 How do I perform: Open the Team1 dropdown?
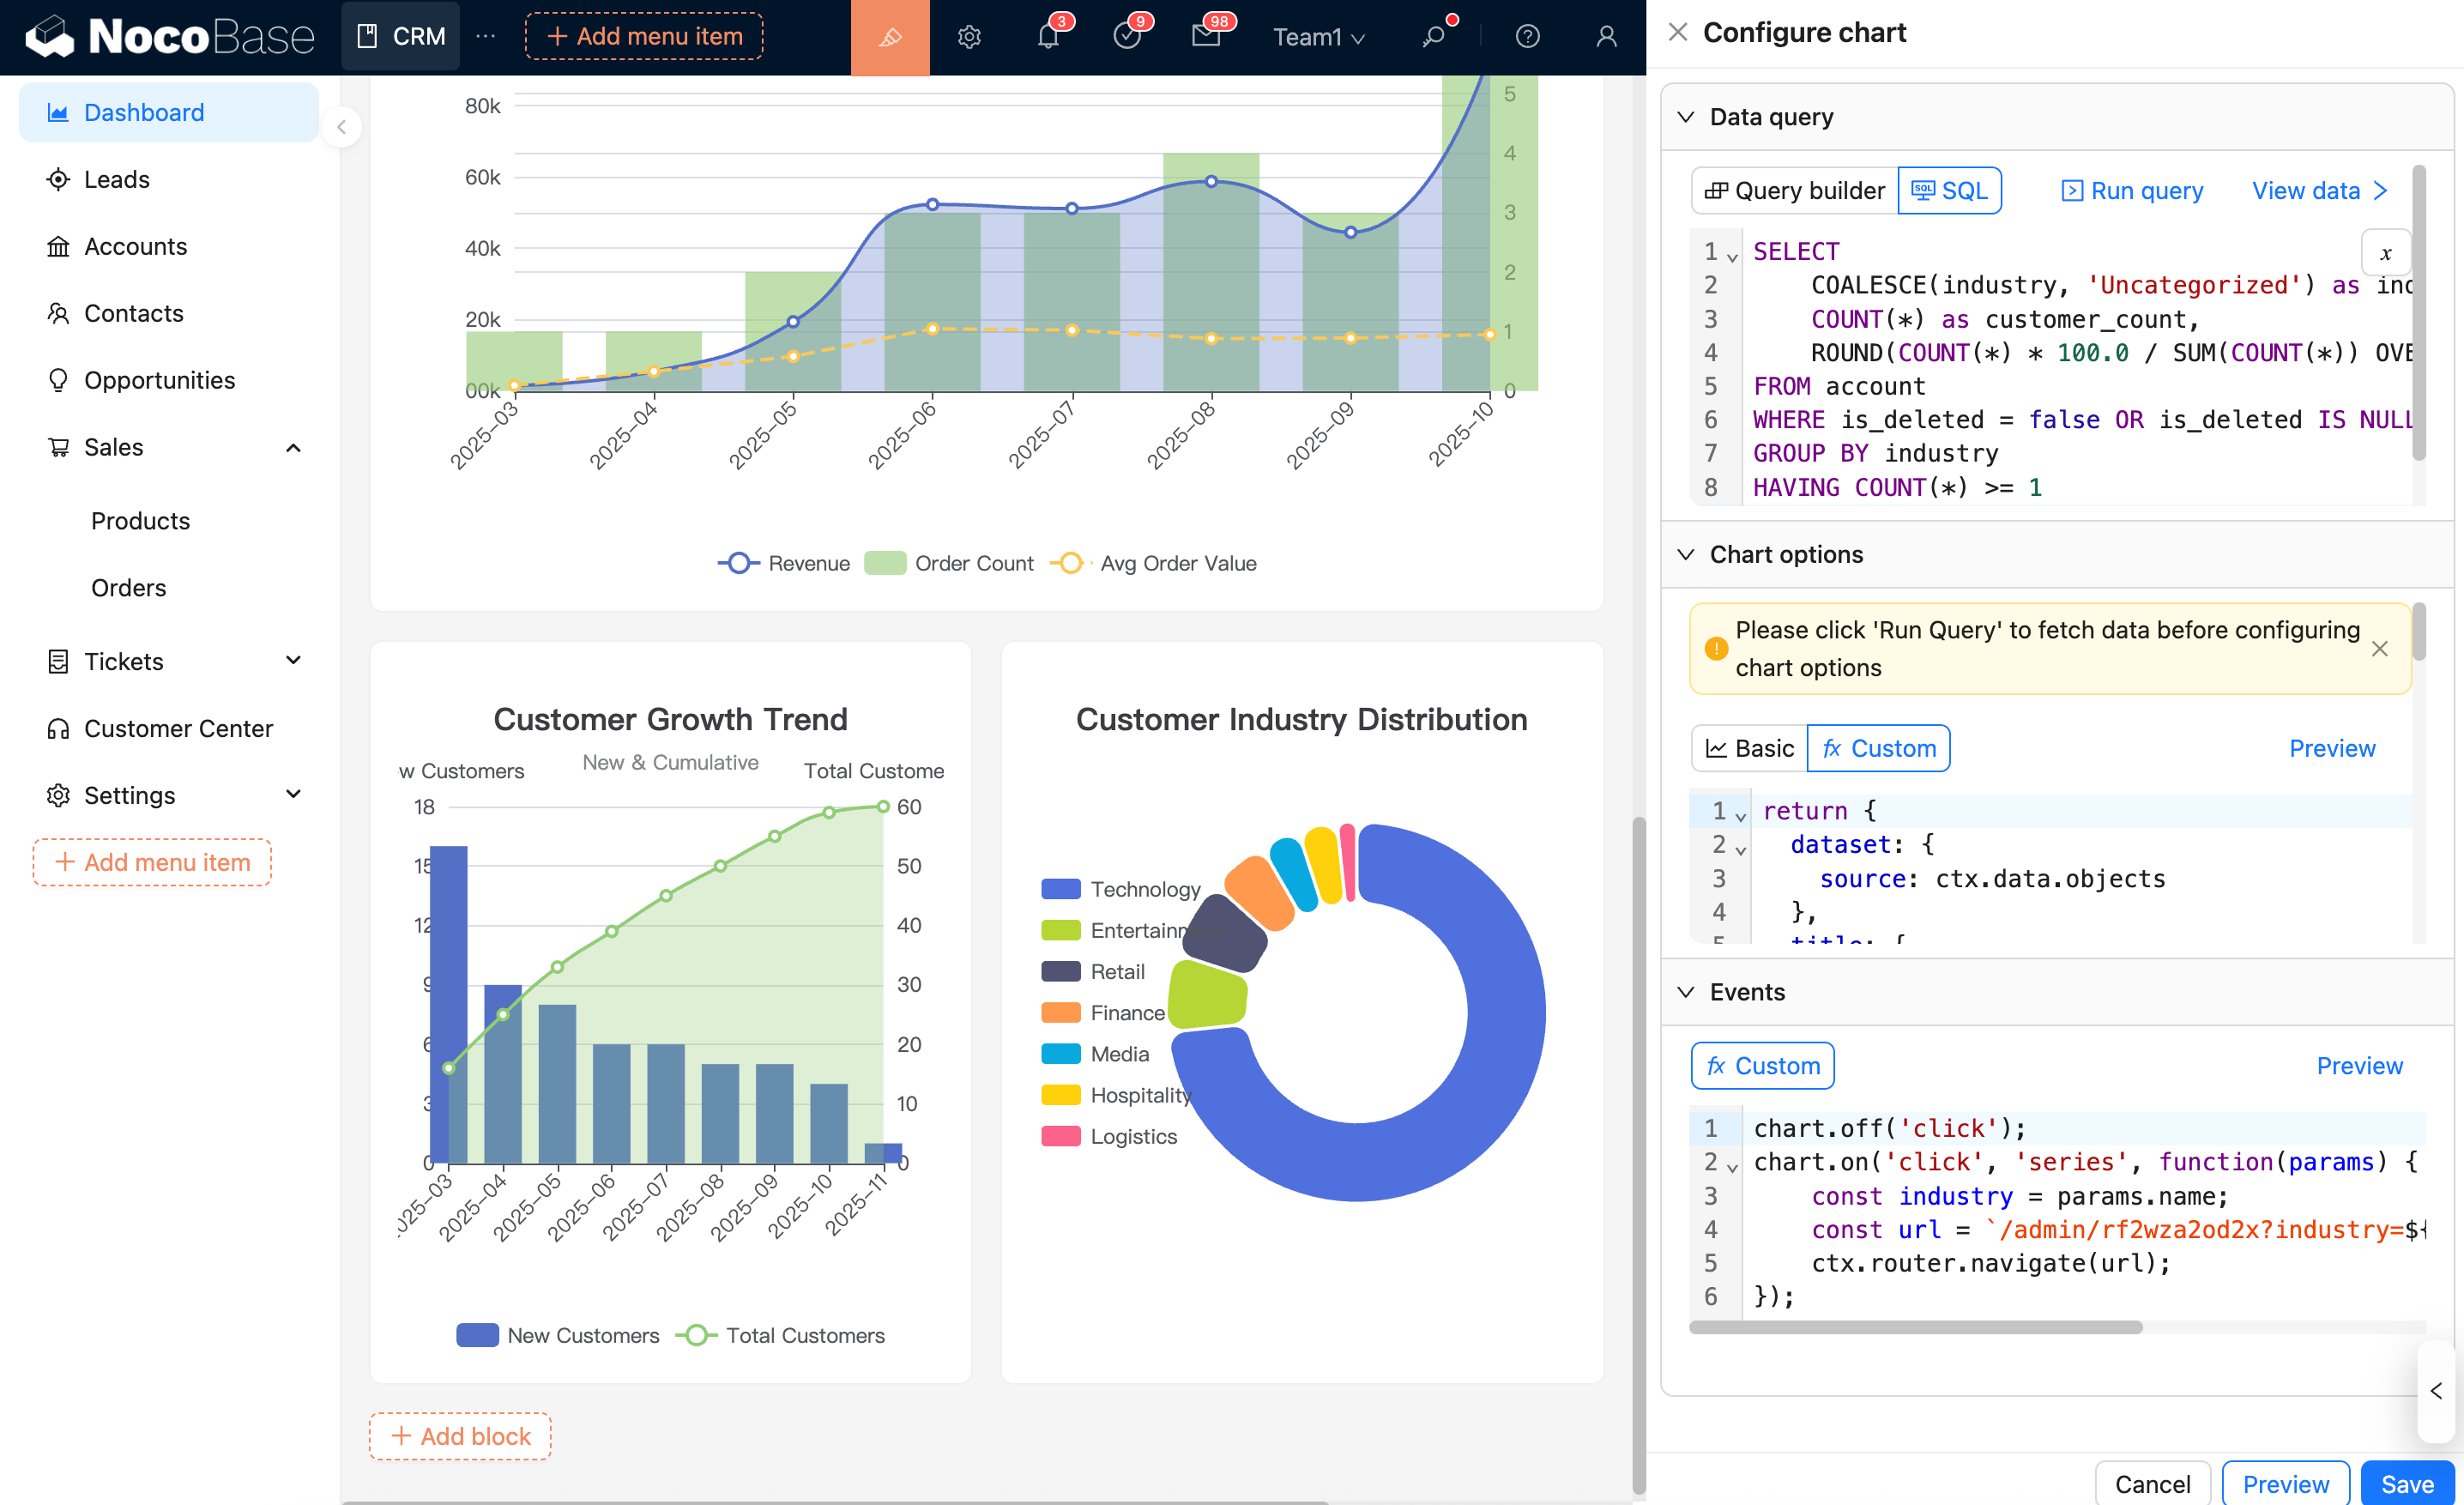click(1317, 37)
